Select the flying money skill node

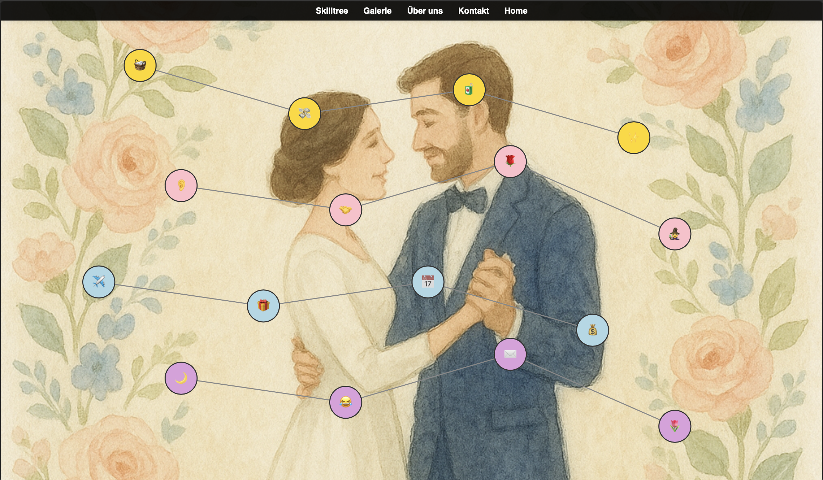304,114
